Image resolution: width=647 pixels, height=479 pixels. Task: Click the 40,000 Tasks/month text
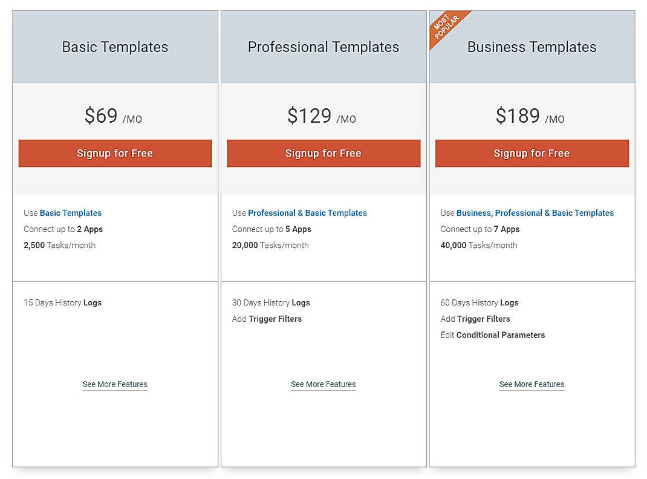478,245
